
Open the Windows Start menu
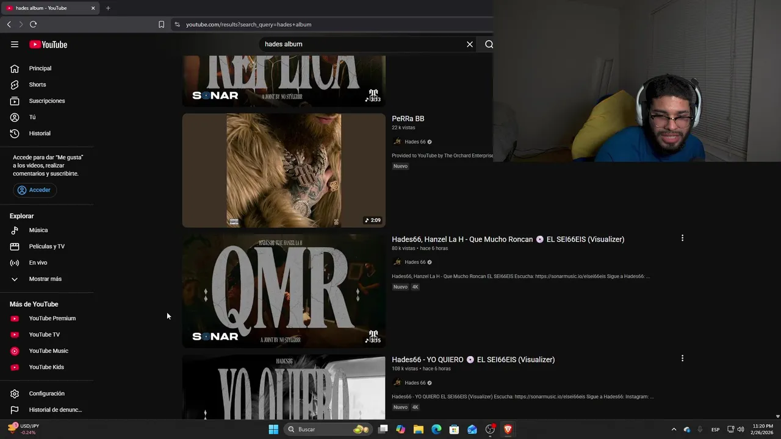[273, 429]
